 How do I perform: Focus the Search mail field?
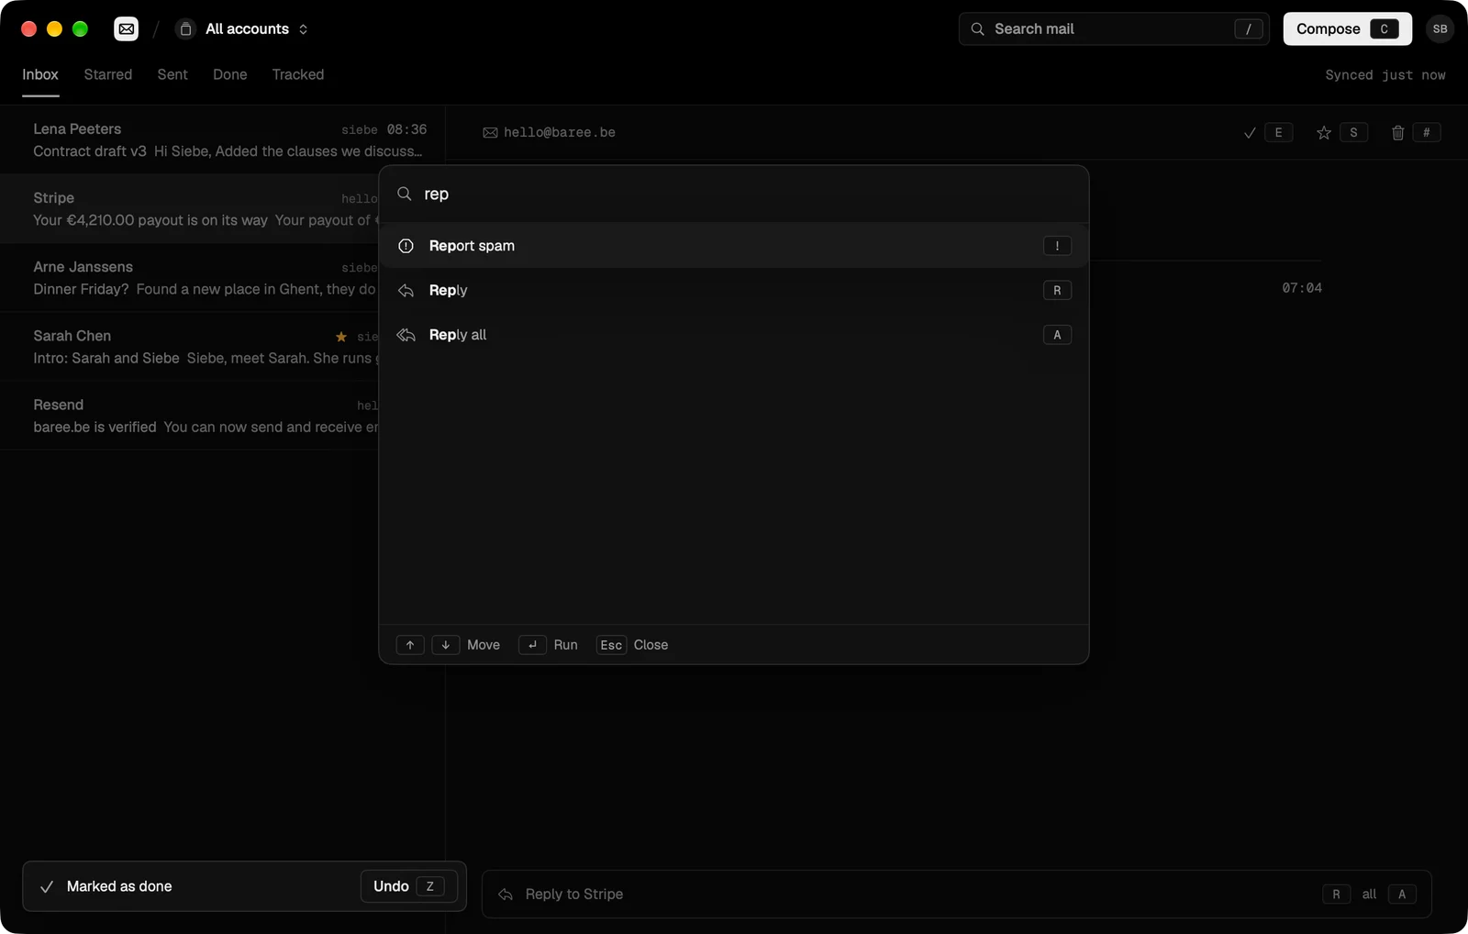click(x=1114, y=29)
